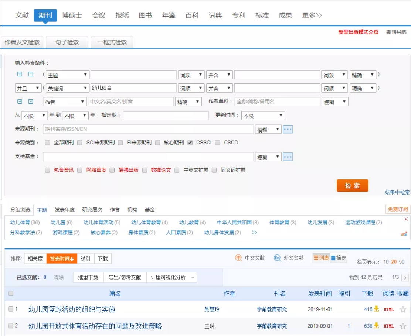Viewport: 411px width, 336px height.
Task: Open 新型出版模式介绍 link
Action: (x=358, y=32)
